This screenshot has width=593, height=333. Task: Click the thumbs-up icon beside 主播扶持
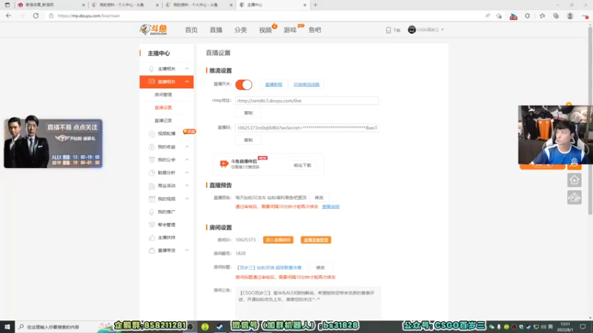coord(151,238)
